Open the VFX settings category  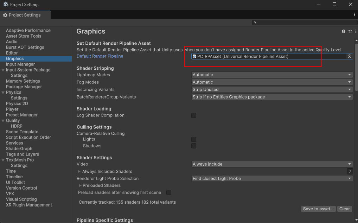10,193
